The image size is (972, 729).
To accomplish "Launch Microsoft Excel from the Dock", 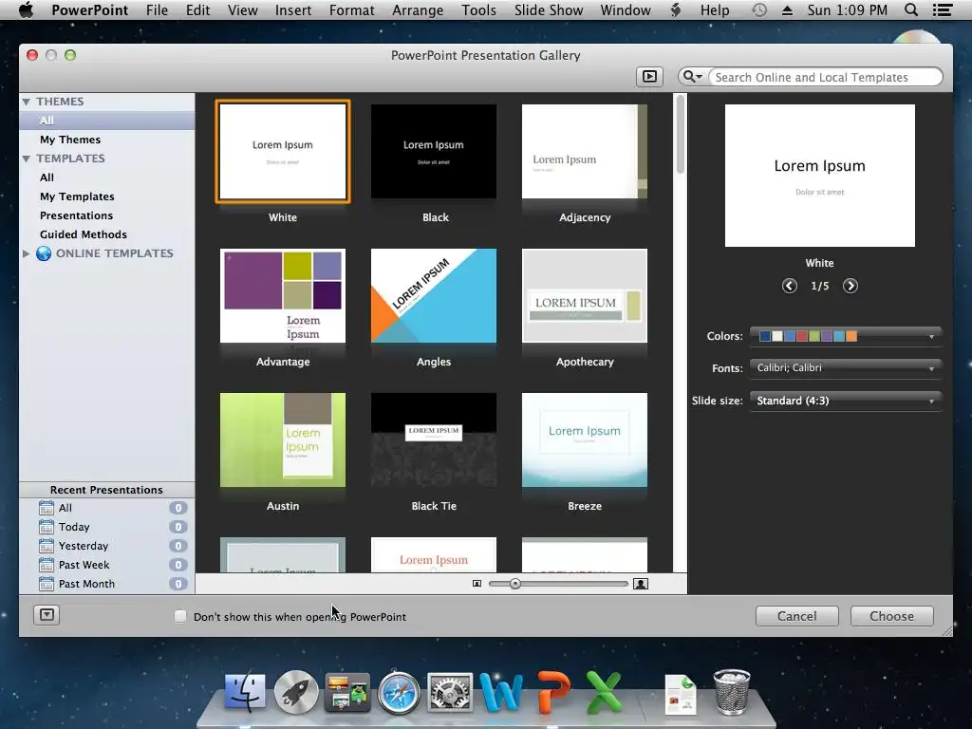I will point(604,692).
